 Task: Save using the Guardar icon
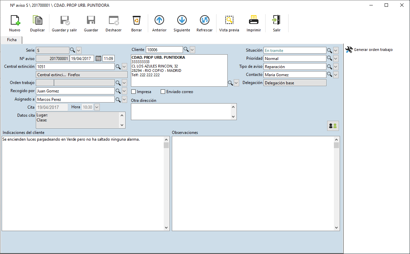point(91,21)
